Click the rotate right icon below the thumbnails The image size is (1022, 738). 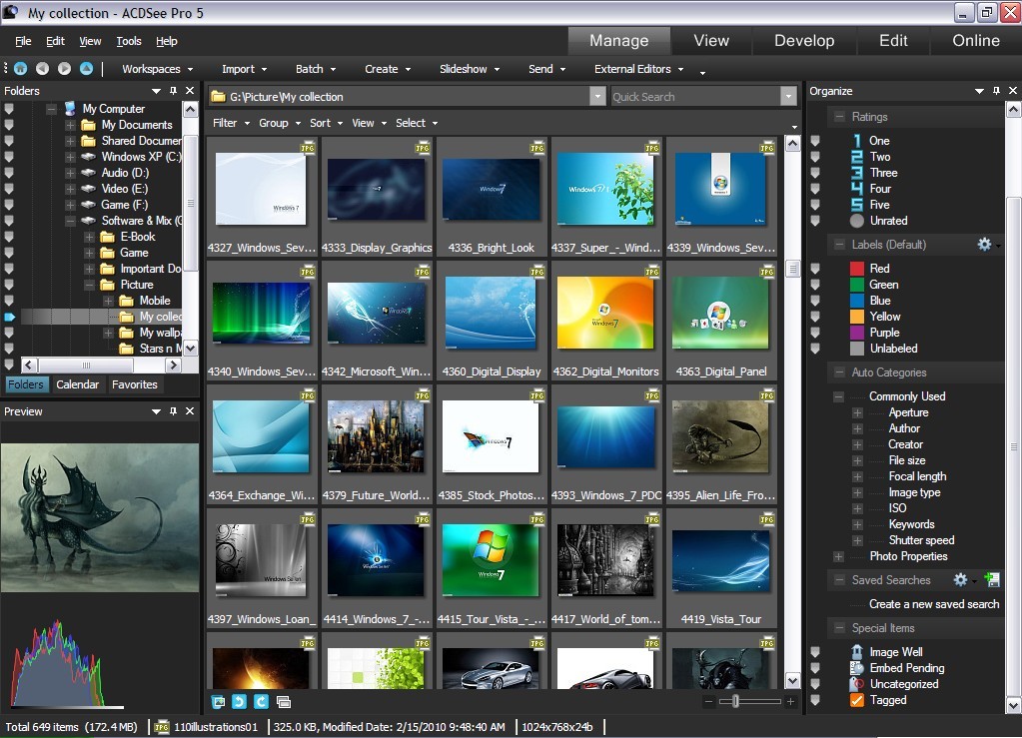(x=261, y=702)
